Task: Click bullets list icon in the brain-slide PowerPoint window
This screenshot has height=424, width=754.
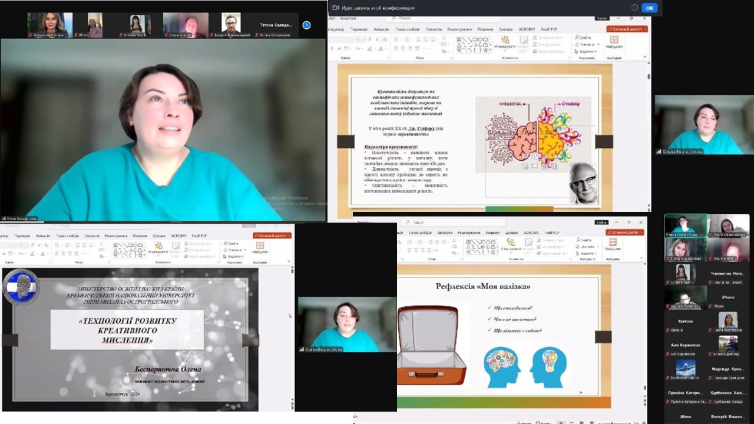Action: pyautogui.click(x=396, y=39)
